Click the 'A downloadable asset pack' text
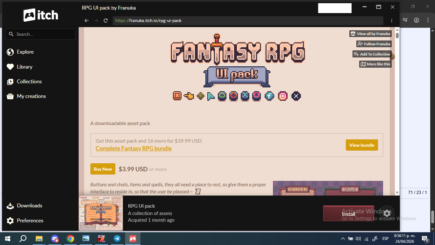The width and height of the screenshot is (435, 245). click(120, 123)
